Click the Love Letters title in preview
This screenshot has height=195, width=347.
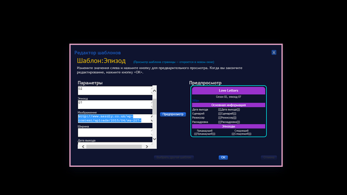point(228,90)
